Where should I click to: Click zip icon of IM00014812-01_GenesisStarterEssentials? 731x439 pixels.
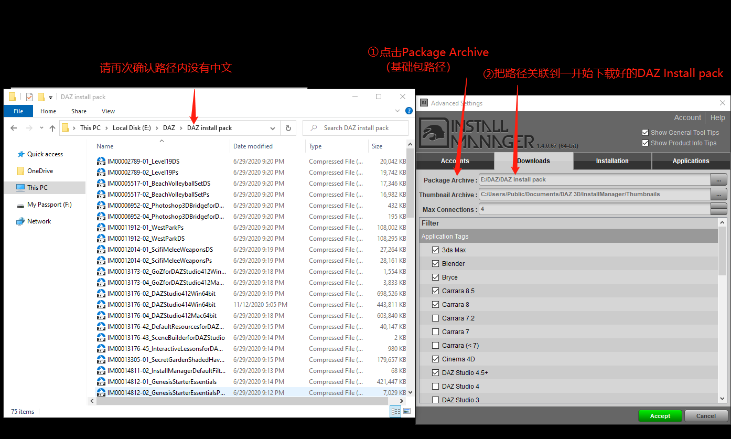101,382
